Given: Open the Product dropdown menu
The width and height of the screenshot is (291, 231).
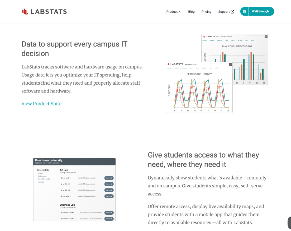Looking at the screenshot, I should pyautogui.click(x=174, y=12).
